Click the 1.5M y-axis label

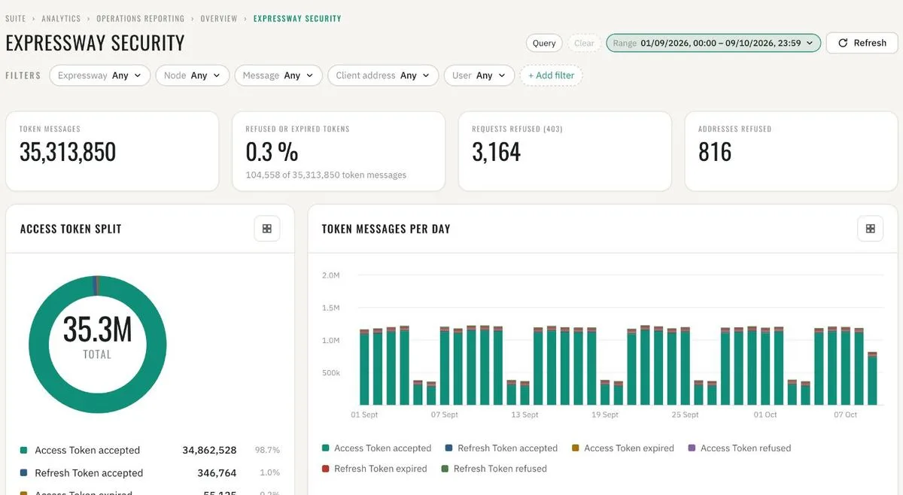(331, 308)
